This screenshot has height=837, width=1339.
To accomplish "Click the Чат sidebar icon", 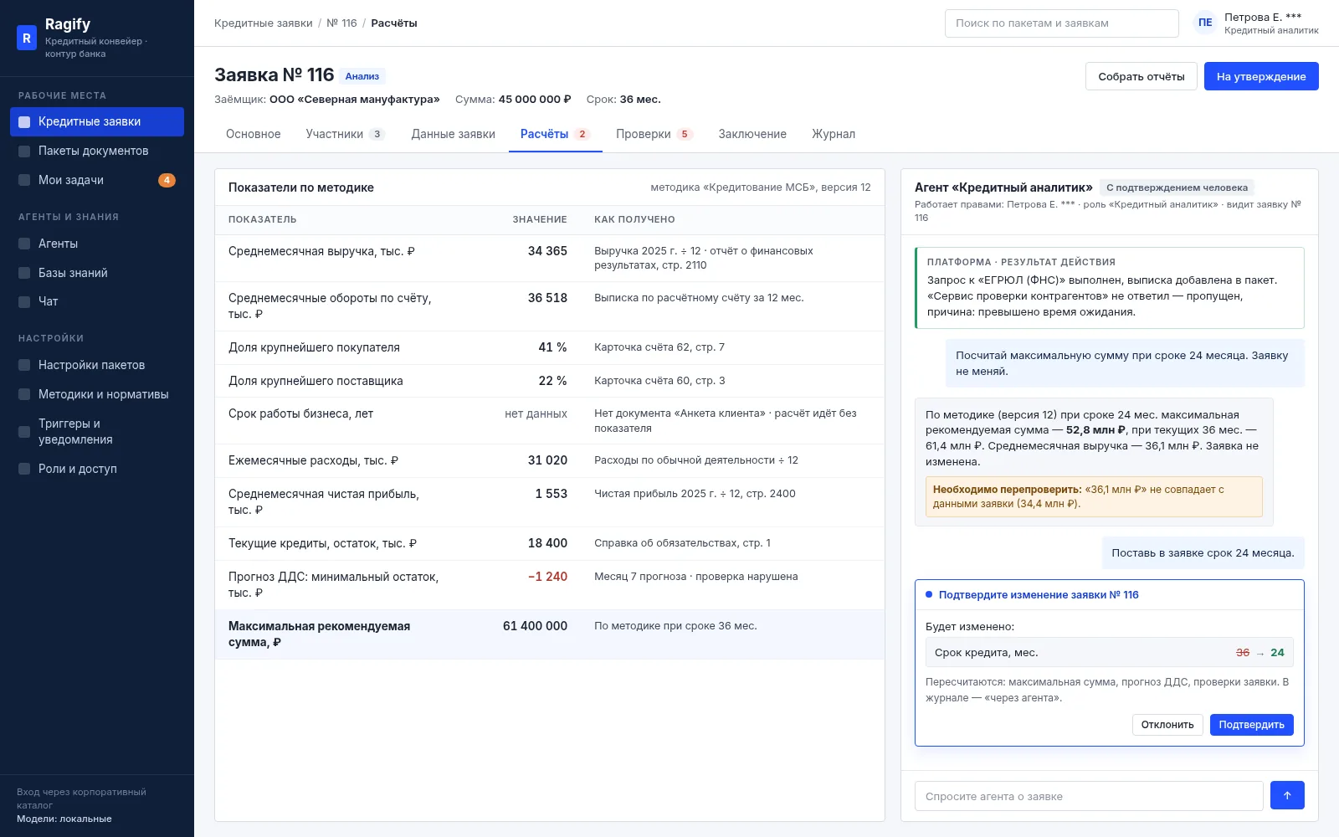I will coord(24,302).
